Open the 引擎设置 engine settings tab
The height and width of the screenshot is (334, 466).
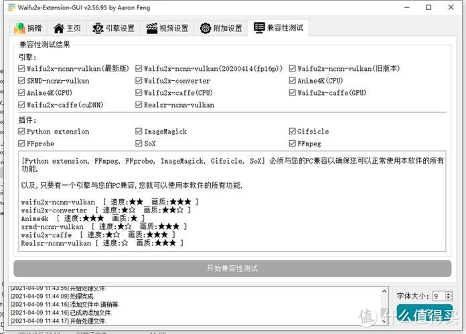[x=113, y=29]
